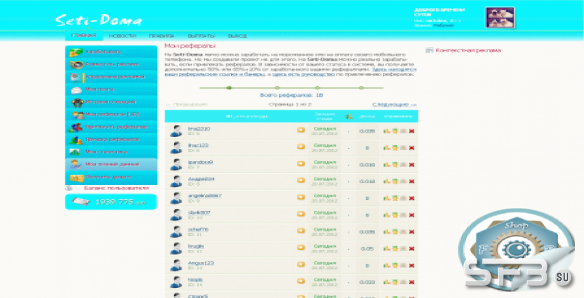
Task: Click the orange message icon in lma2210 row
Action: (x=301, y=130)
